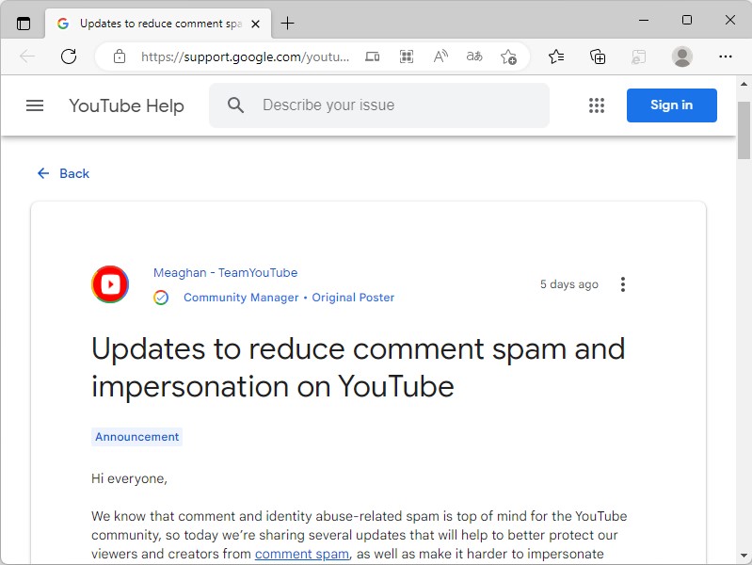Click the support.google.com address bar
Screen dimensions: 752x565
pos(245,56)
